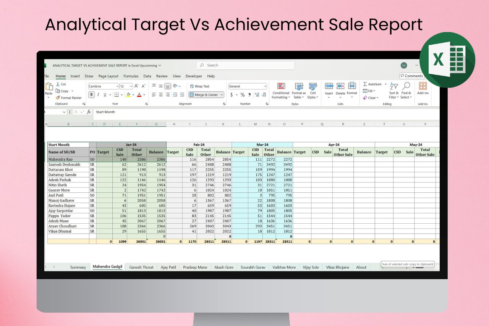Image resolution: width=489 pixels, height=326 pixels.
Task: Select Top Align icon
Action: (154, 86)
